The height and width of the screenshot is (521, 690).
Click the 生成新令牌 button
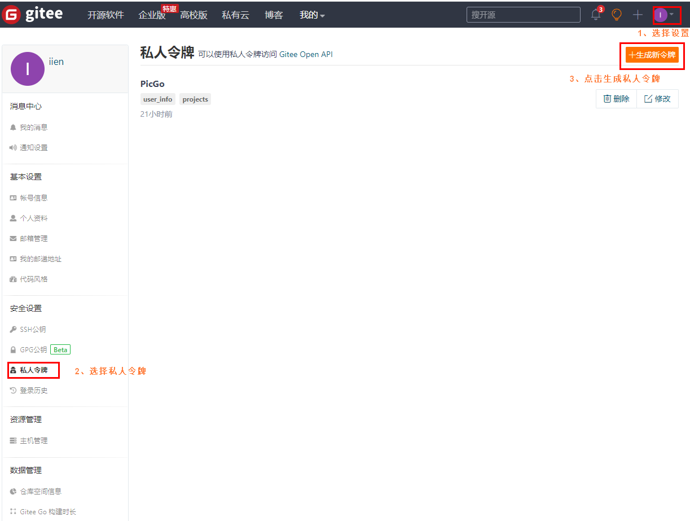point(652,55)
